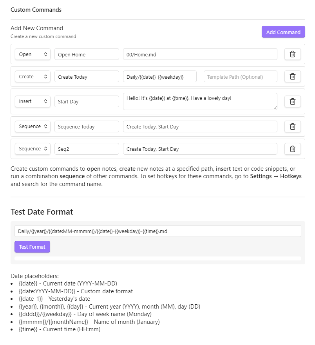Open the Create command type dropdown
Viewport: 315px width, 345px height.
click(33, 76)
